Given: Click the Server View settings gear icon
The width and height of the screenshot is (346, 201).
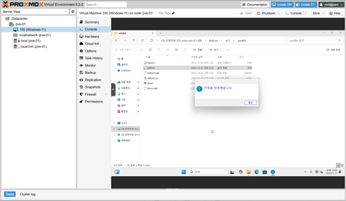Looking at the screenshot, I should coord(73,11).
